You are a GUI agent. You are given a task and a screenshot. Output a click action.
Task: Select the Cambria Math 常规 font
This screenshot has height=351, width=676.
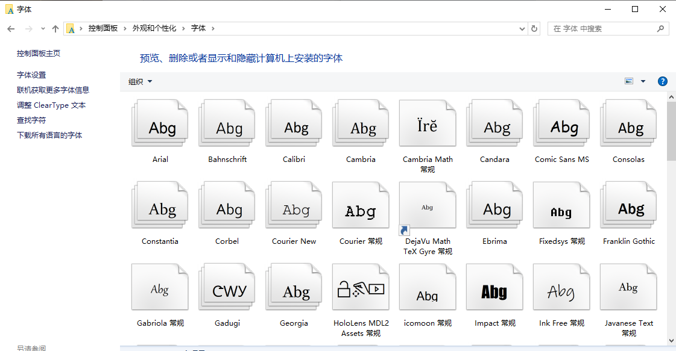click(427, 123)
